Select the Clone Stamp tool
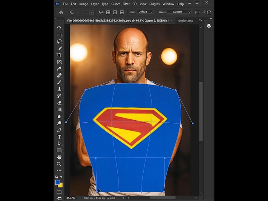268x201 pixels. 59,89
